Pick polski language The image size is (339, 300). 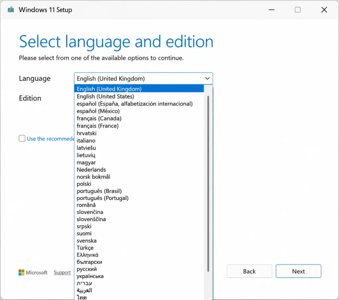point(139,184)
